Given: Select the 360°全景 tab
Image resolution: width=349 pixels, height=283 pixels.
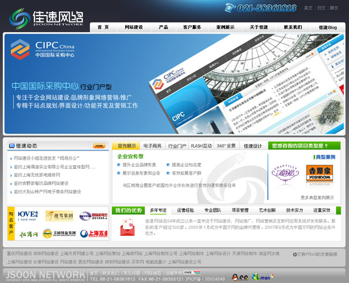Looking at the screenshot, I should point(226,146).
